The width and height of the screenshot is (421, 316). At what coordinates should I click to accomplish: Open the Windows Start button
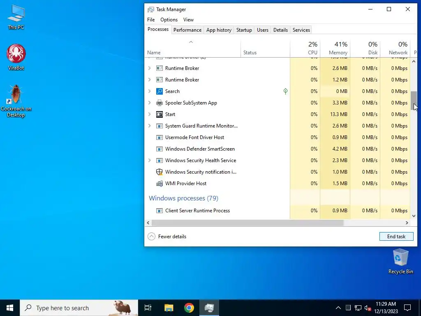point(10,308)
